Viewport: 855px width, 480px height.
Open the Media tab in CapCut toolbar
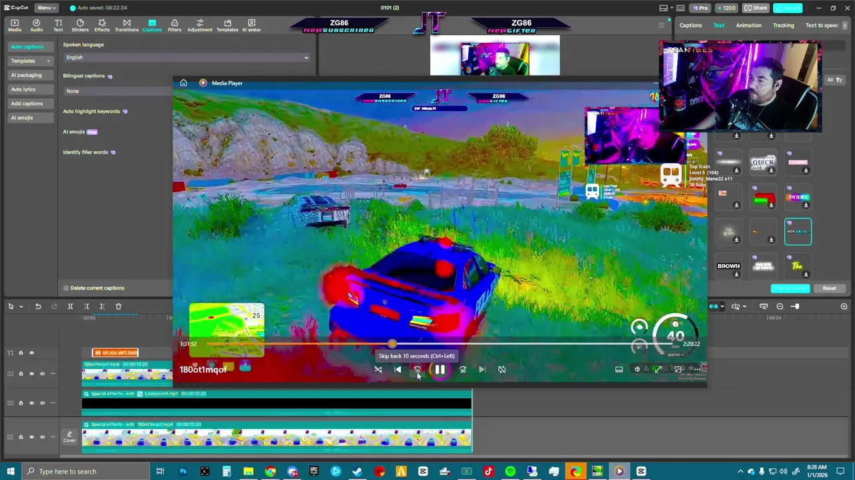pyautogui.click(x=14, y=25)
